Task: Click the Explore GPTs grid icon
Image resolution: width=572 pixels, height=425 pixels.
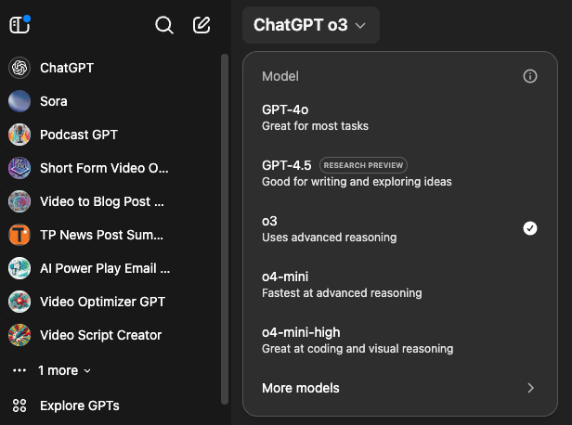Action: pyautogui.click(x=19, y=406)
